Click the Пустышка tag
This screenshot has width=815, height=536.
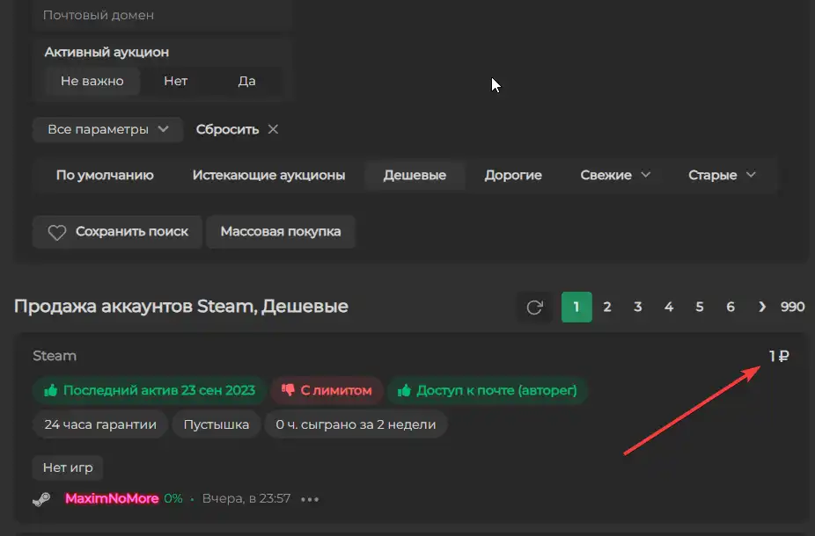(217, 424)
